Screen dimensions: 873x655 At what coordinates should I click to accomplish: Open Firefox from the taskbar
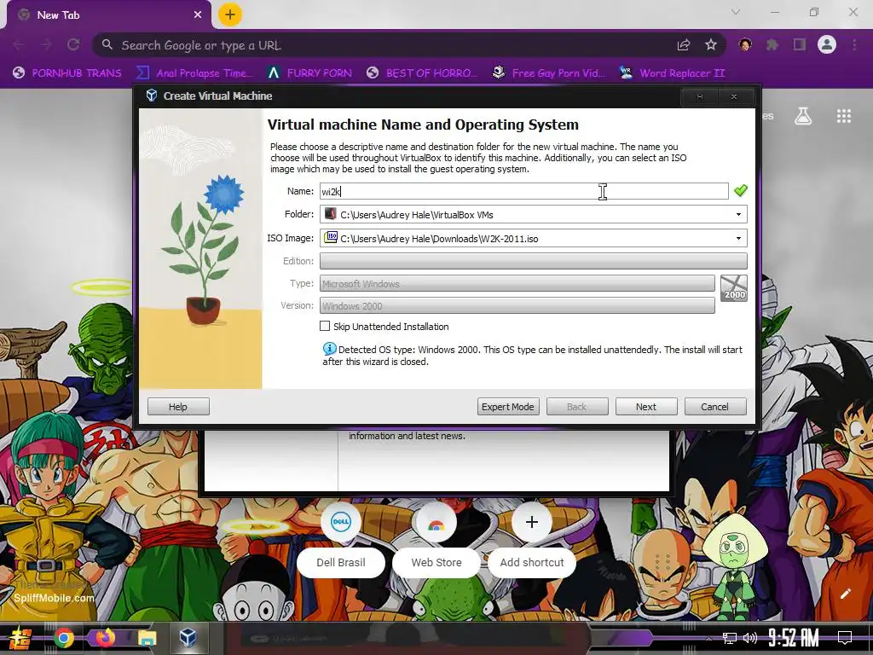[x=105, y=638]
